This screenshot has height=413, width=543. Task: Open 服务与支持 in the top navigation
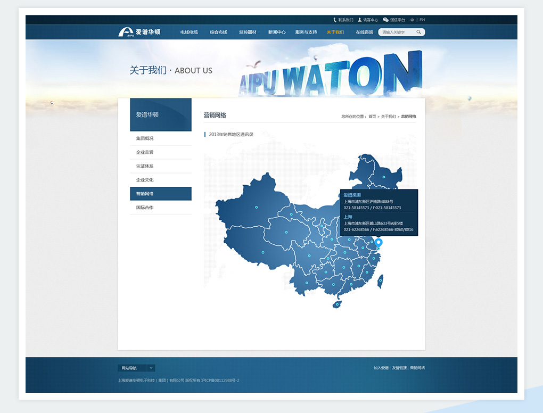pyautogui.click(x=306, y=32)
